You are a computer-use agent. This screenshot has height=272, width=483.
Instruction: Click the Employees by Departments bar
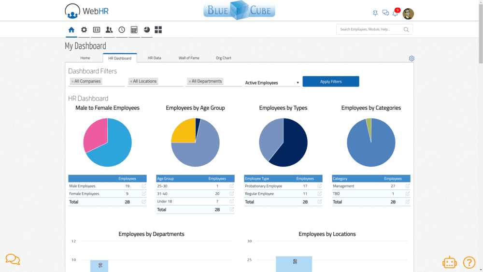99,266
